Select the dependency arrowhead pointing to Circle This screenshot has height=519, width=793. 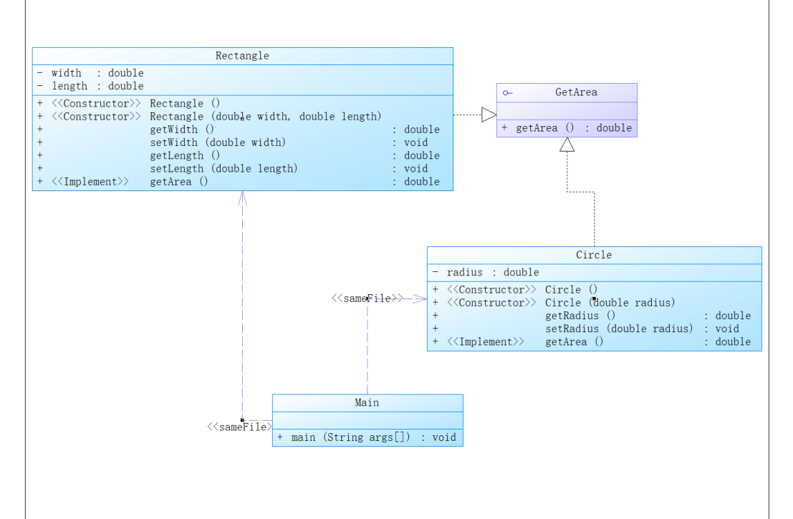420,299
